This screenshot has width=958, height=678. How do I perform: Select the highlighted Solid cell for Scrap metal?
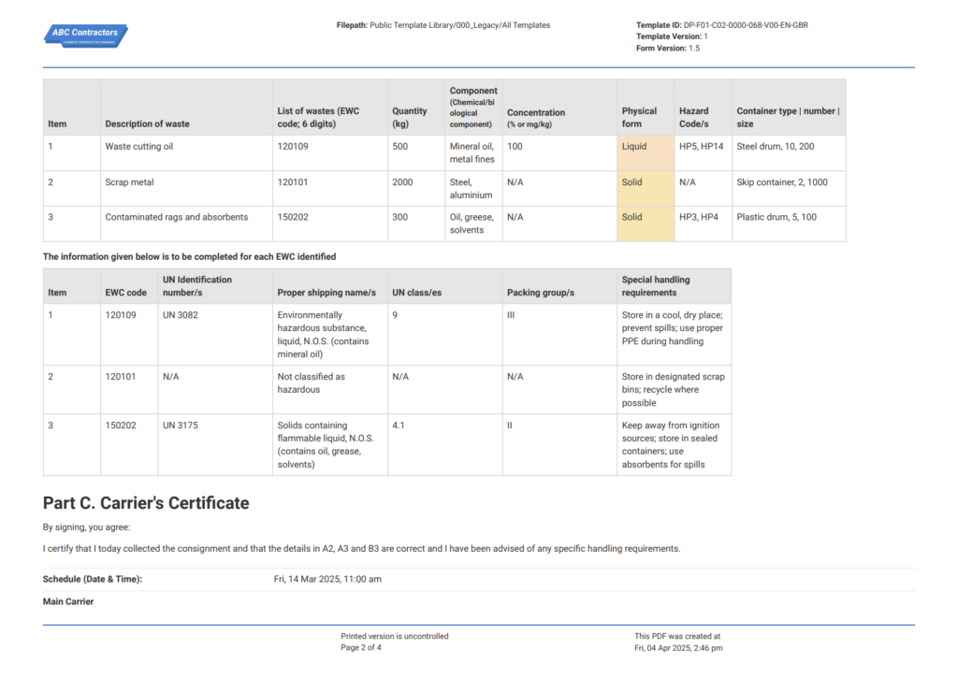[x=645, y=181]
